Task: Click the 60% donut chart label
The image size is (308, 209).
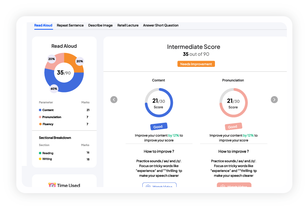Action: pyautogui.click(x=54, y=89)
